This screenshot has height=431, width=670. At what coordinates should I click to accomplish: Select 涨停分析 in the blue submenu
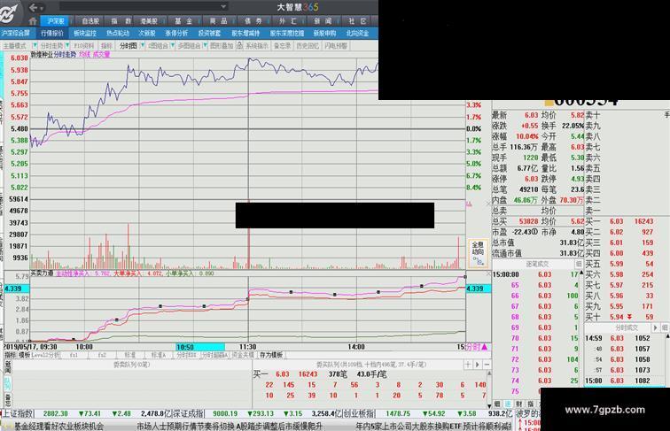pos(176,33)
